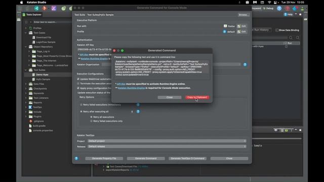Open the TestOps Project dropdown
Viewport: 324px width, 182px height.
coord(167,141)
